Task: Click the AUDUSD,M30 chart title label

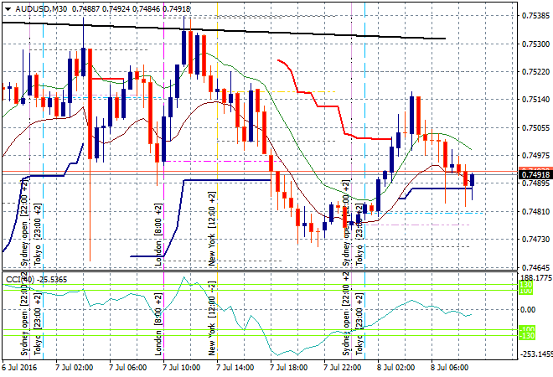Action: point(36,8)
